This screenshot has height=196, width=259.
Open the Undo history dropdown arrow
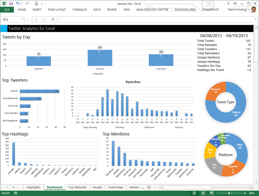pos(21,4)
